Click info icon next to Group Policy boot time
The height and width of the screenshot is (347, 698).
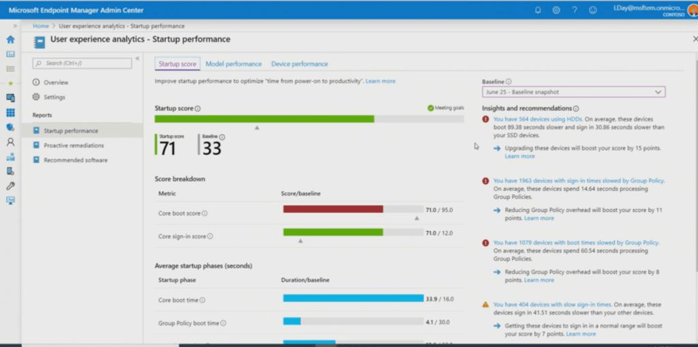[223, 323]
